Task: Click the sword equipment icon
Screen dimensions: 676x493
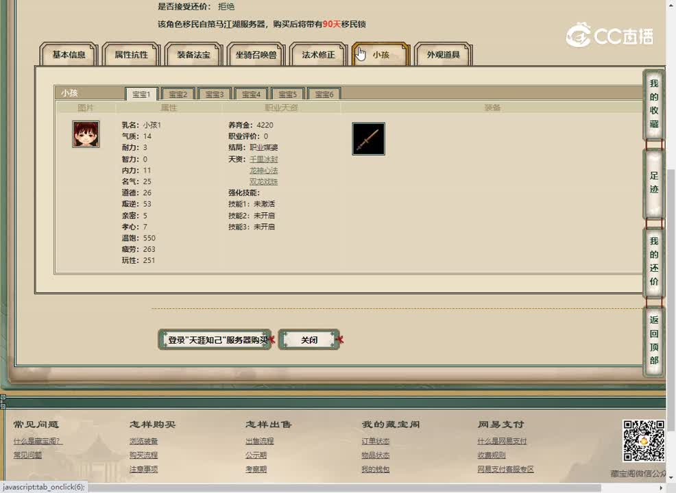Action: [x=368, y=139]
